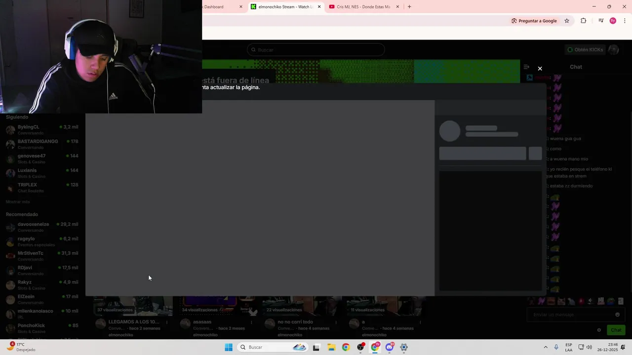632x355 pixels.
Task: Open rageylo recommended channel
Action: [42, 242]
